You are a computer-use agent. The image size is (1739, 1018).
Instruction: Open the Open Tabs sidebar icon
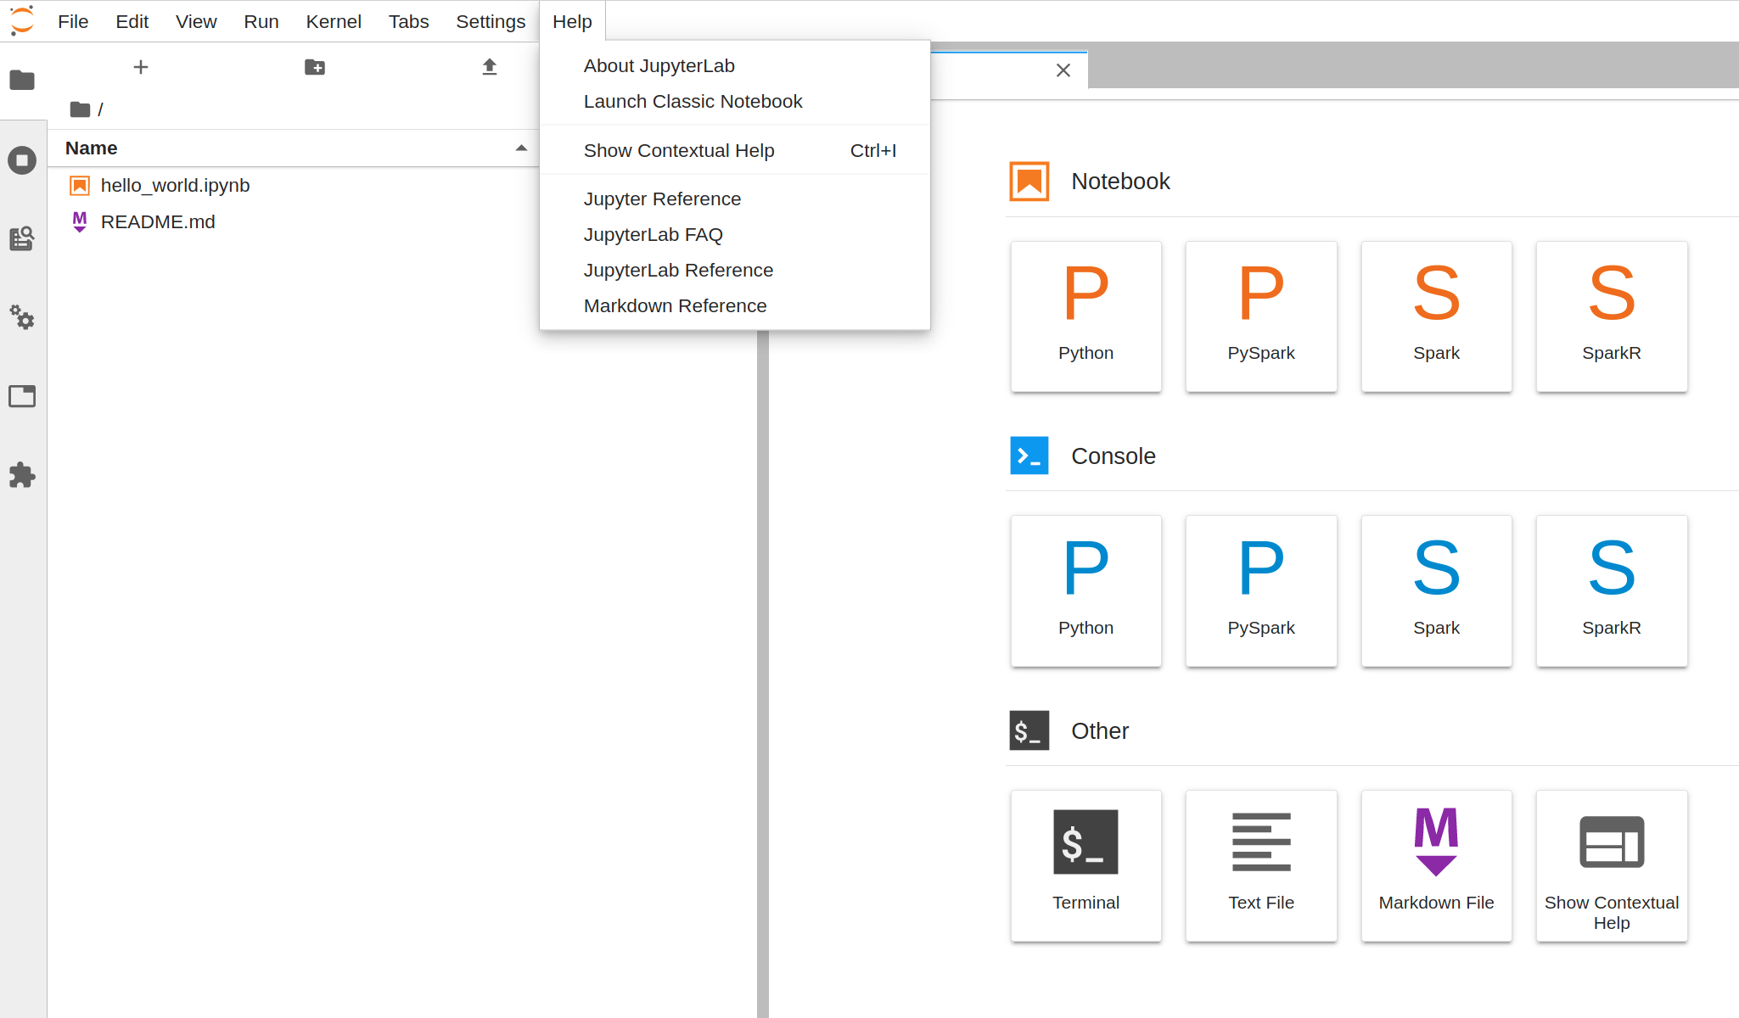[22, 396]
